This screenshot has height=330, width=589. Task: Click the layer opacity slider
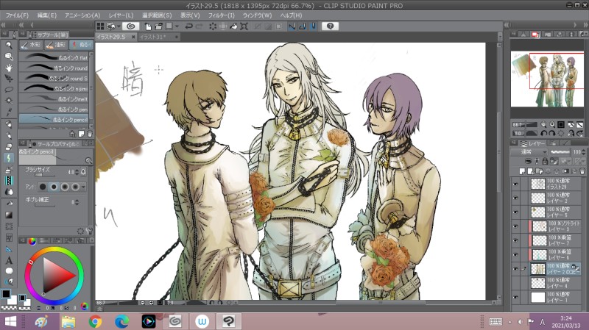click(x=560, y=152)
